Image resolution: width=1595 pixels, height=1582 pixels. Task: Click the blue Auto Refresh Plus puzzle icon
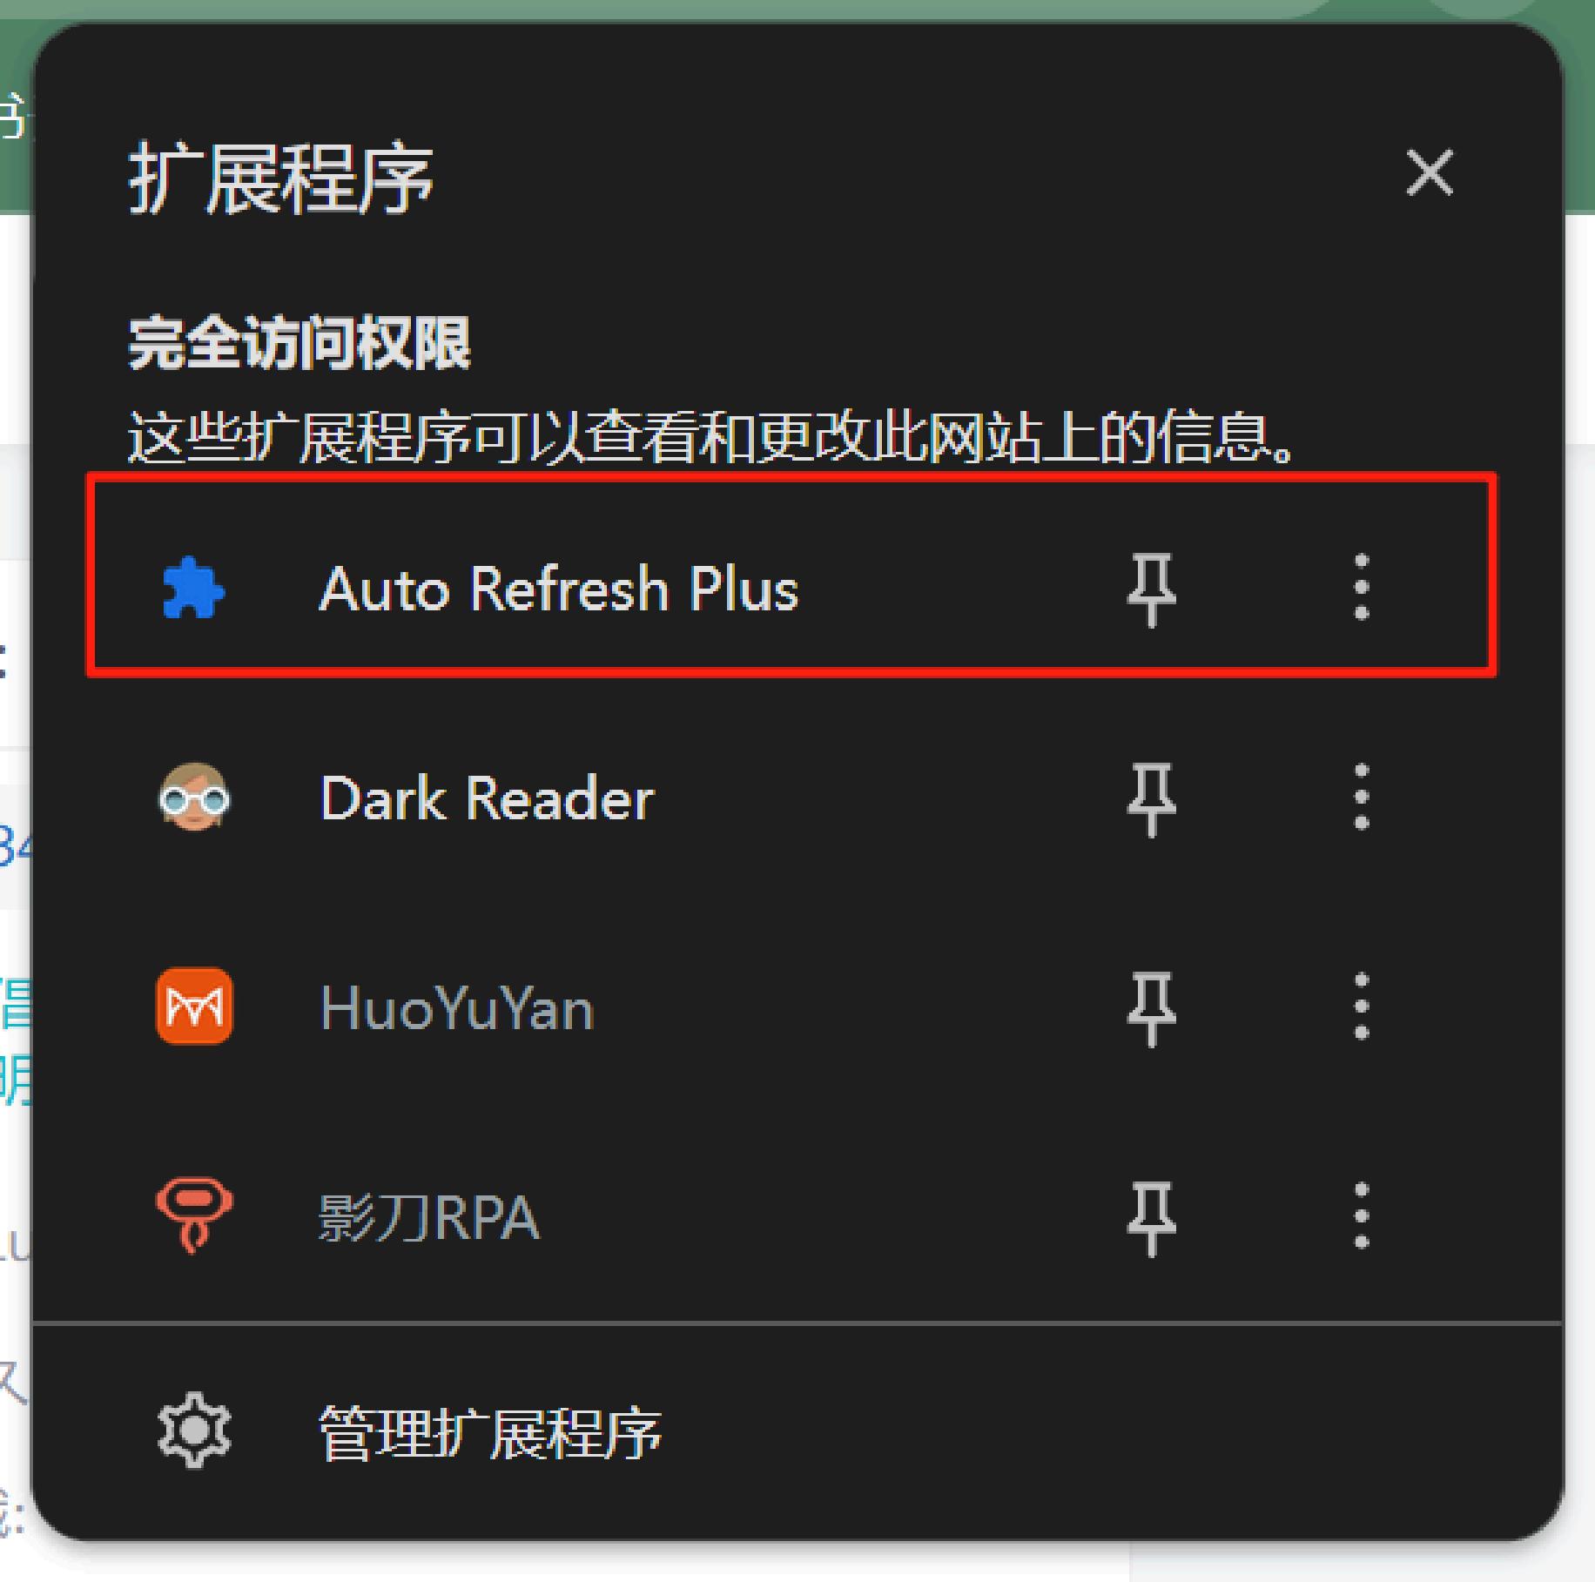tap(193, 589)
